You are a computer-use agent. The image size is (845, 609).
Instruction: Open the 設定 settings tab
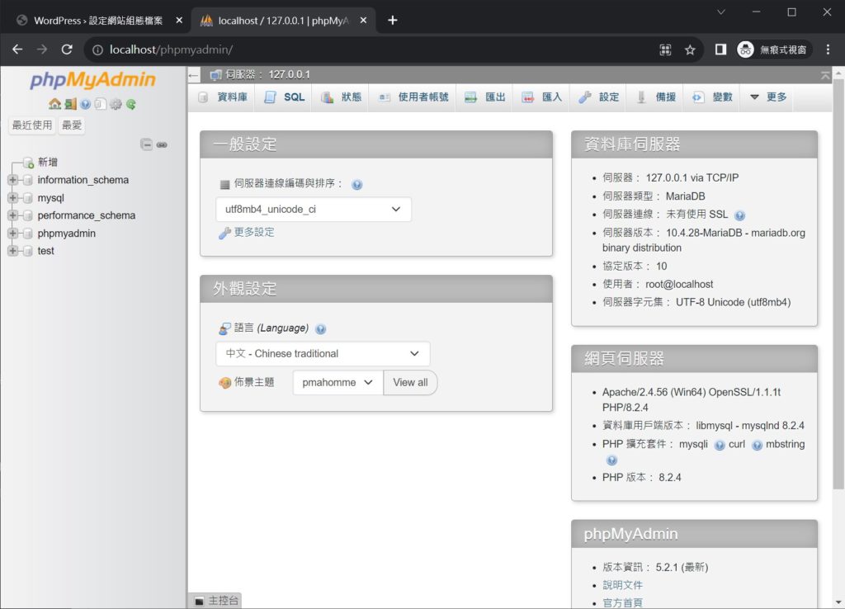599,97
